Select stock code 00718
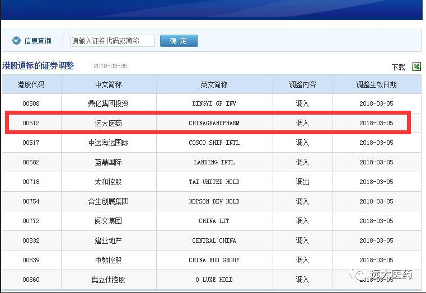Viewport: 426px width, 293px height. (31, 182)
